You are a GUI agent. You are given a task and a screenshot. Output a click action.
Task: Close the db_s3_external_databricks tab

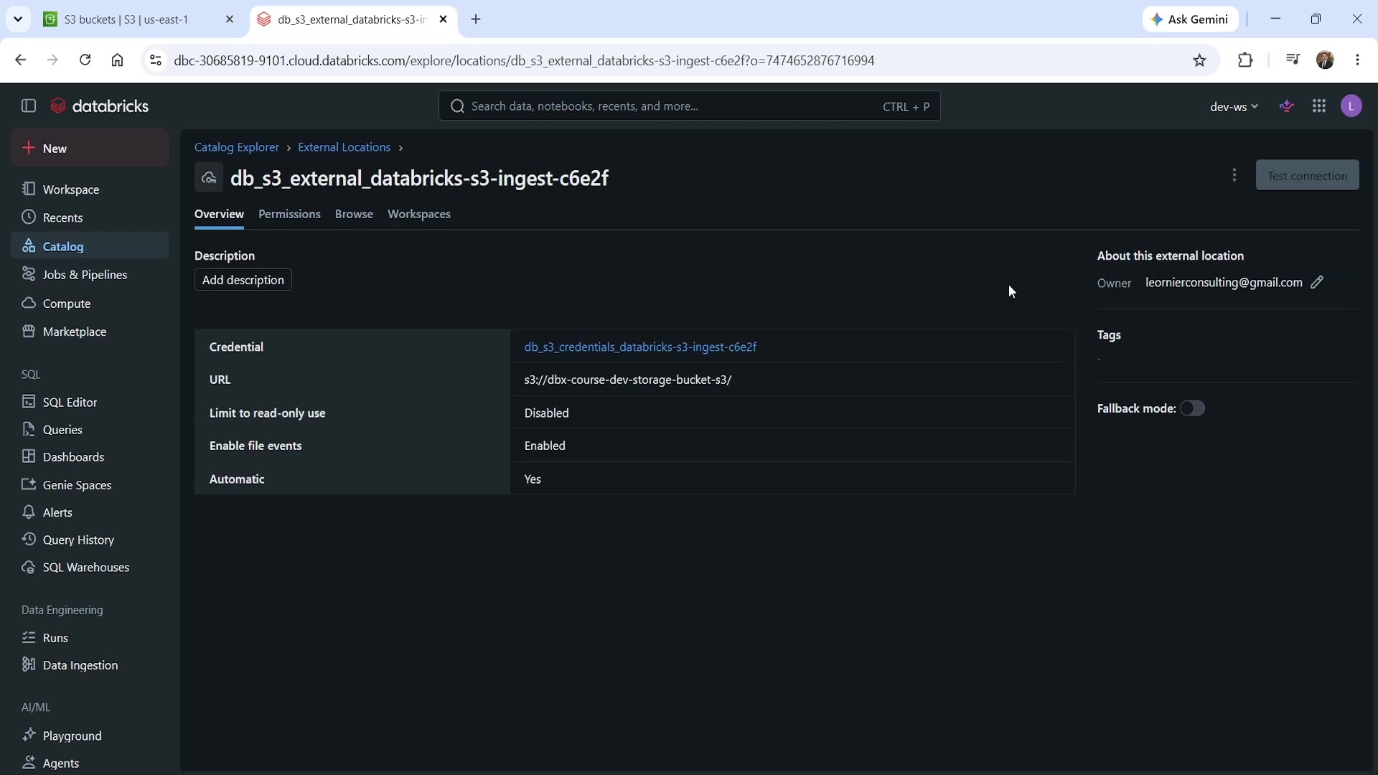point(444,19)
